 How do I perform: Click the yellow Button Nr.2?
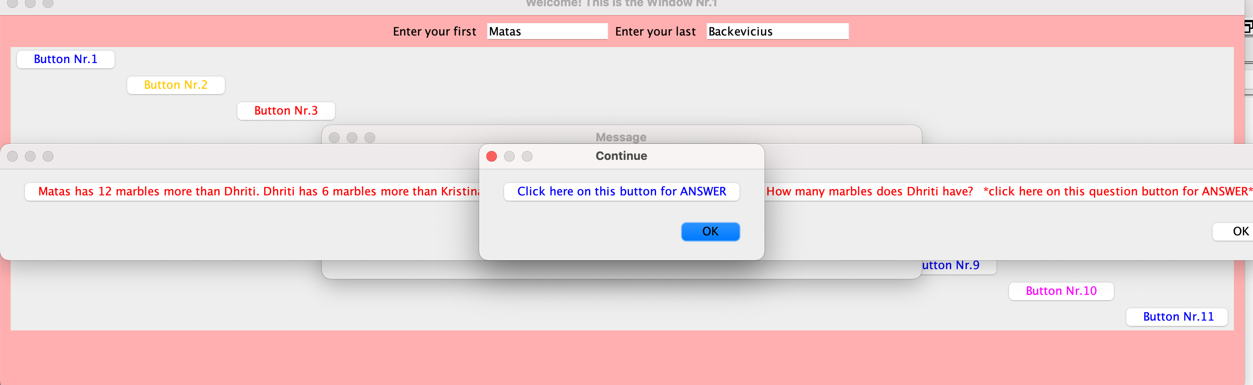point(176,85)
